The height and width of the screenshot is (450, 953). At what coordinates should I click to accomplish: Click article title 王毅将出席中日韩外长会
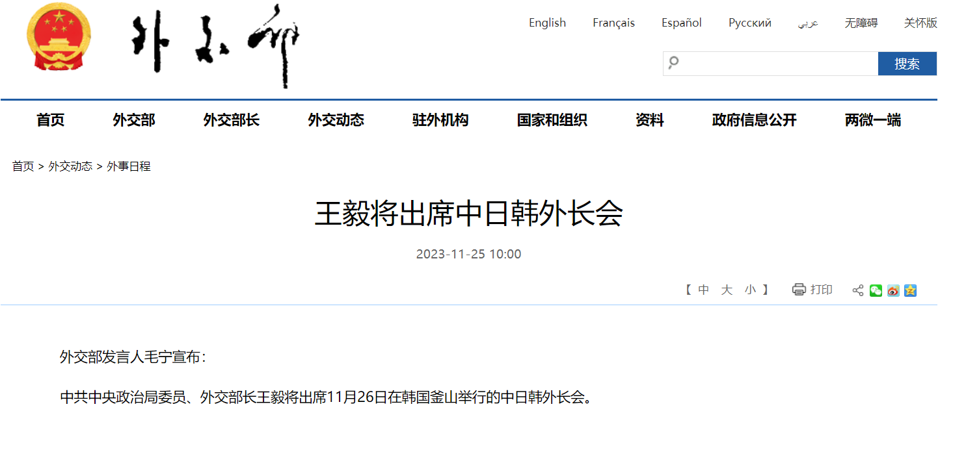click(469, 214)
